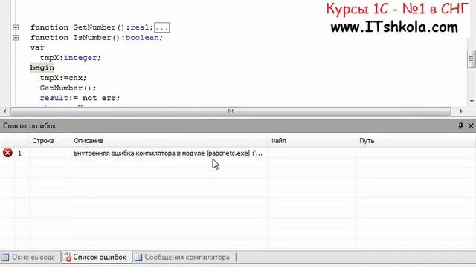Image resolution: width=476 pixels, height=267 pixels.
Task: Pin the error list panel
Action: click(x=460, y=125)
